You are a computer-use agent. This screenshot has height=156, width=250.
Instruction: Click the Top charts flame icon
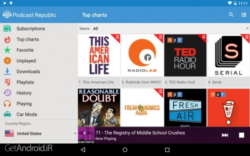tap(7, 39)
